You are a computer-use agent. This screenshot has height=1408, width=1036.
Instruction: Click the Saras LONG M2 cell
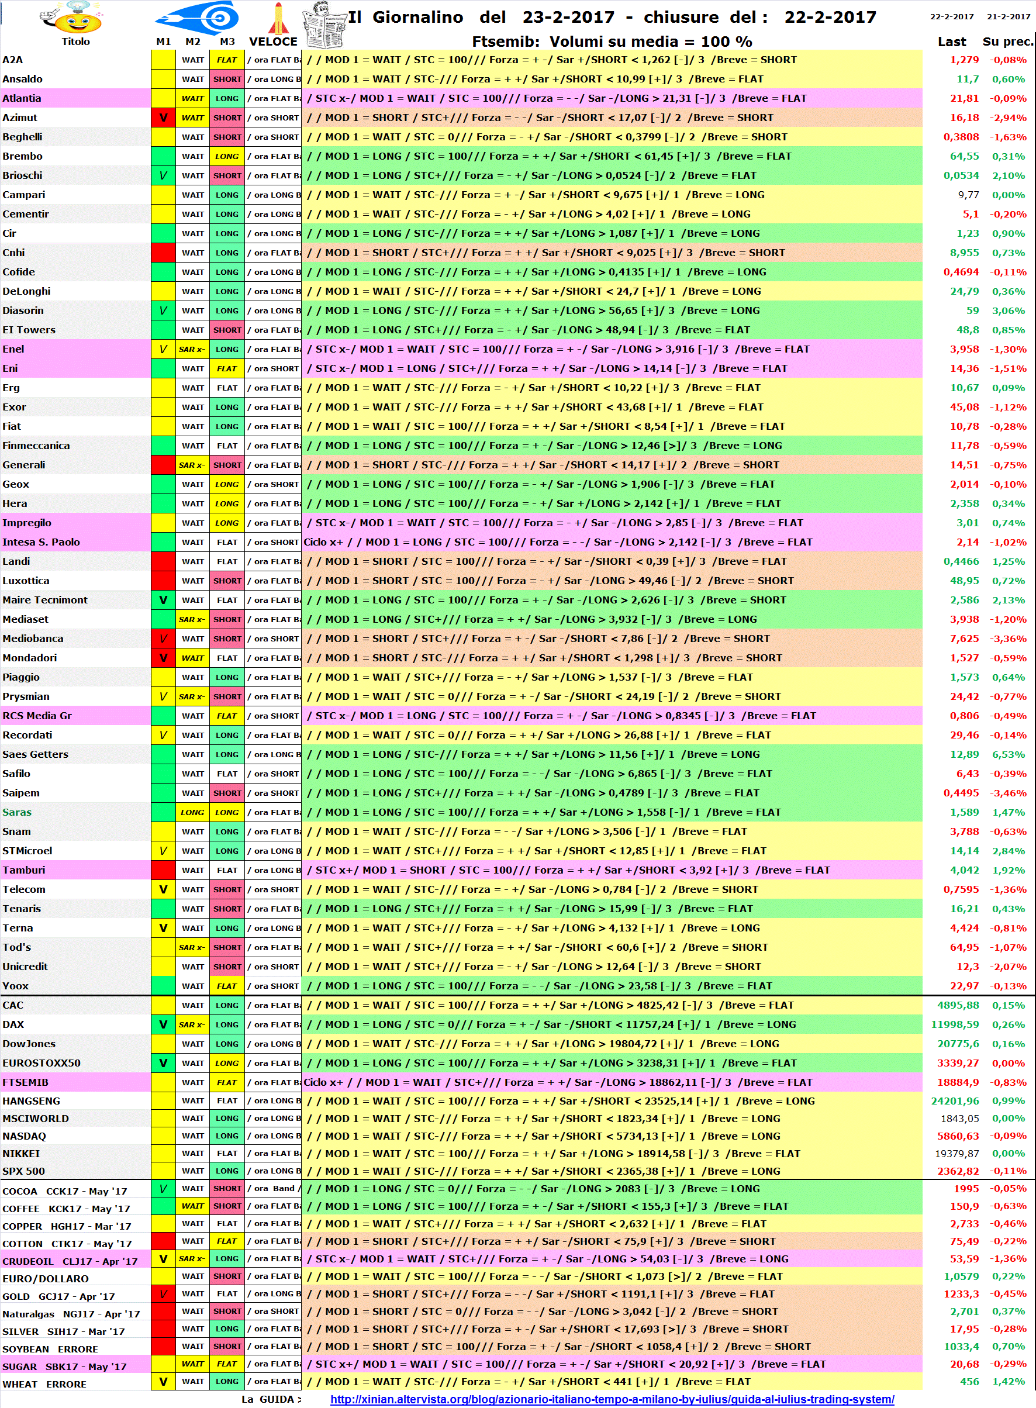click(x=192, y=813)
